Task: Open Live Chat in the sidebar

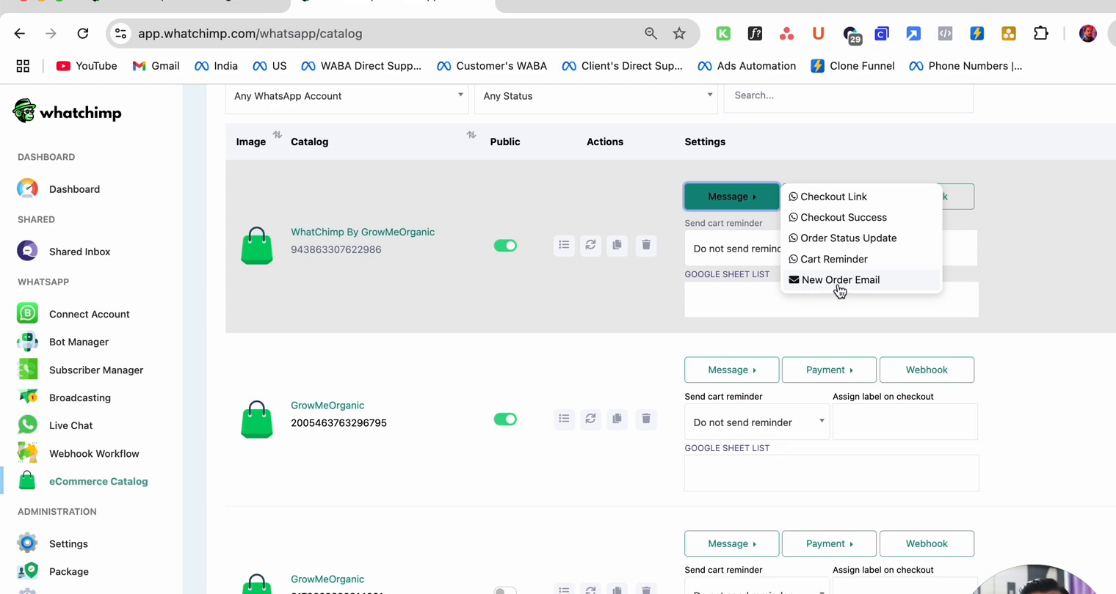Action: click(70, 425)
